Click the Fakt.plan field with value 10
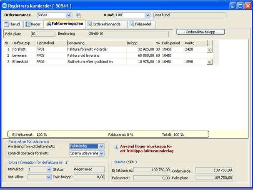The height and width of the screenshot is (190, 253). click(x=43, y=34)
